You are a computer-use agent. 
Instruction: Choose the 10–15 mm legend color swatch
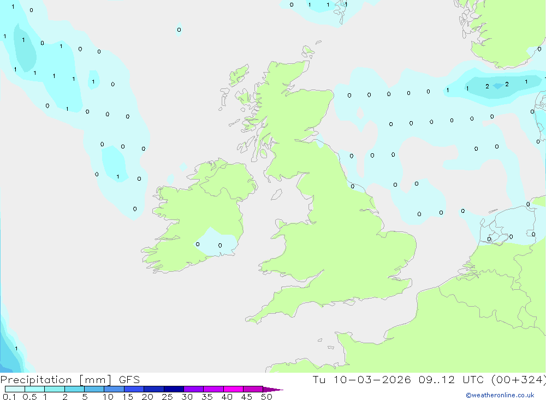point(114,389)
